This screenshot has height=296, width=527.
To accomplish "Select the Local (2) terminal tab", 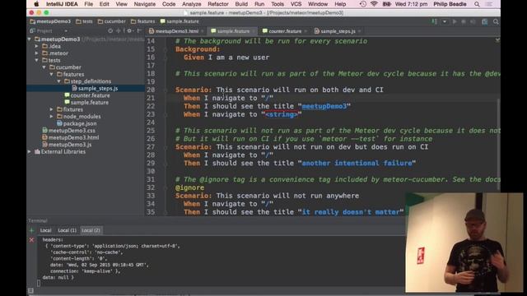I will click(x=91, y=230).
